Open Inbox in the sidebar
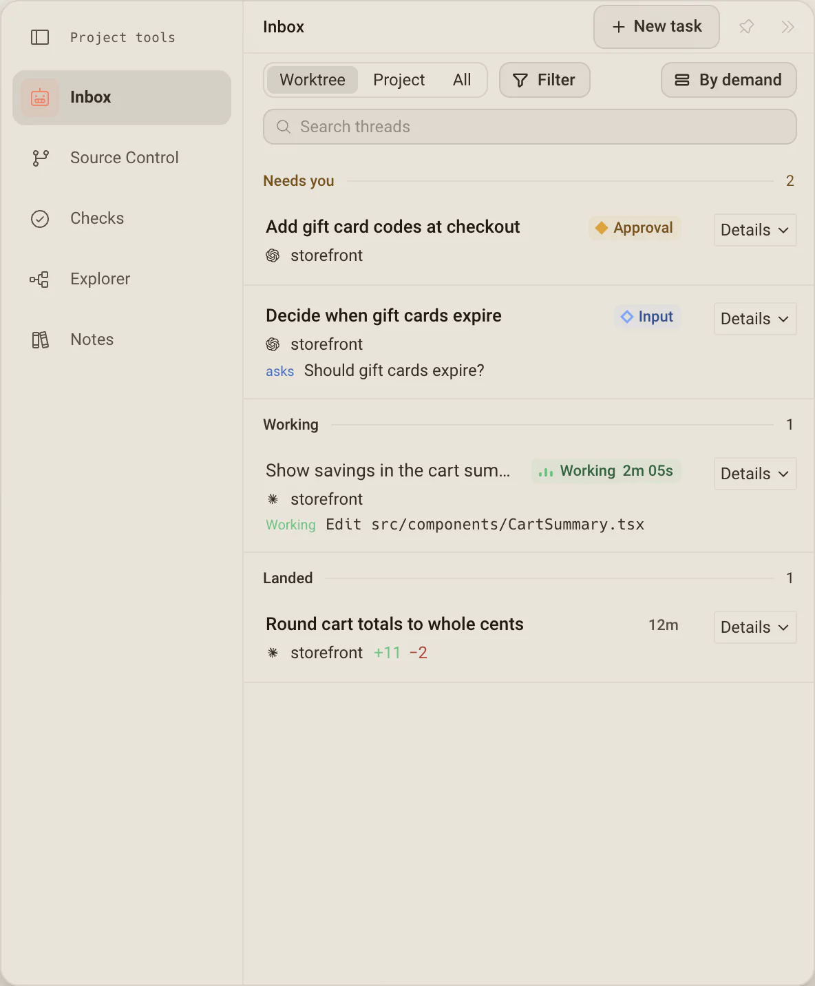This screenshot has width=815, height=986. click(122, 97)
